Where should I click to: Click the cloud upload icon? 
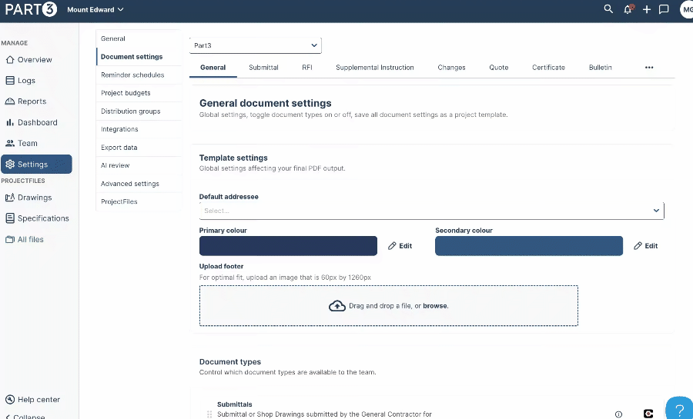tap(337, 306)
